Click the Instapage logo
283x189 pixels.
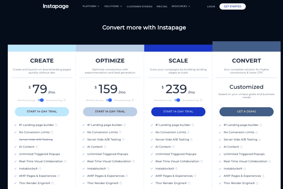56,6
